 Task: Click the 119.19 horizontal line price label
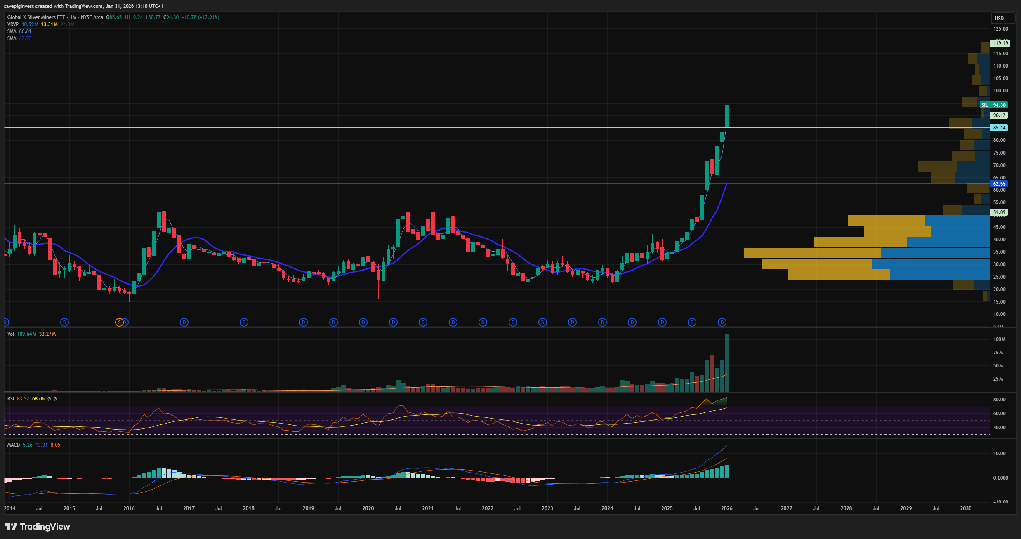1000,43
